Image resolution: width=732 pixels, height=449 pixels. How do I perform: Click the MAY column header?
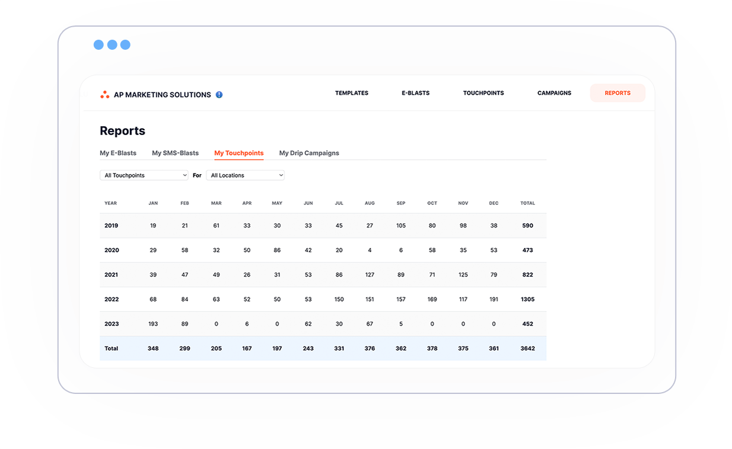pos(277,203)
